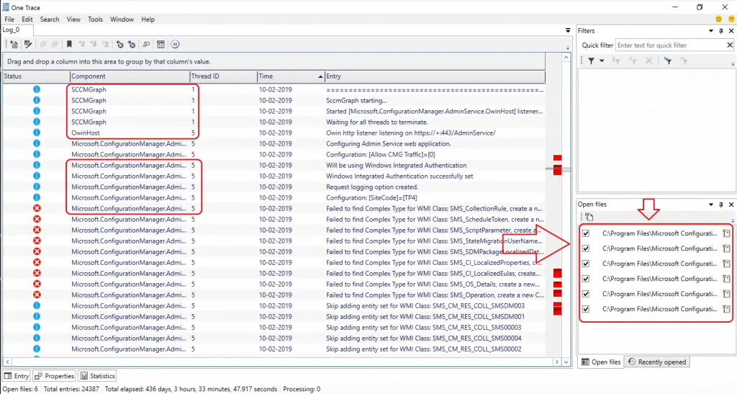Pin the Open files panel
The width and height of the screenshot is (737, 394).
[721, 205]
